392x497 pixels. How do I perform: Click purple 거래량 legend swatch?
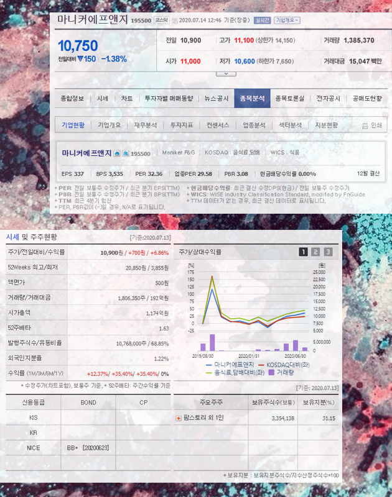(271, 373)
